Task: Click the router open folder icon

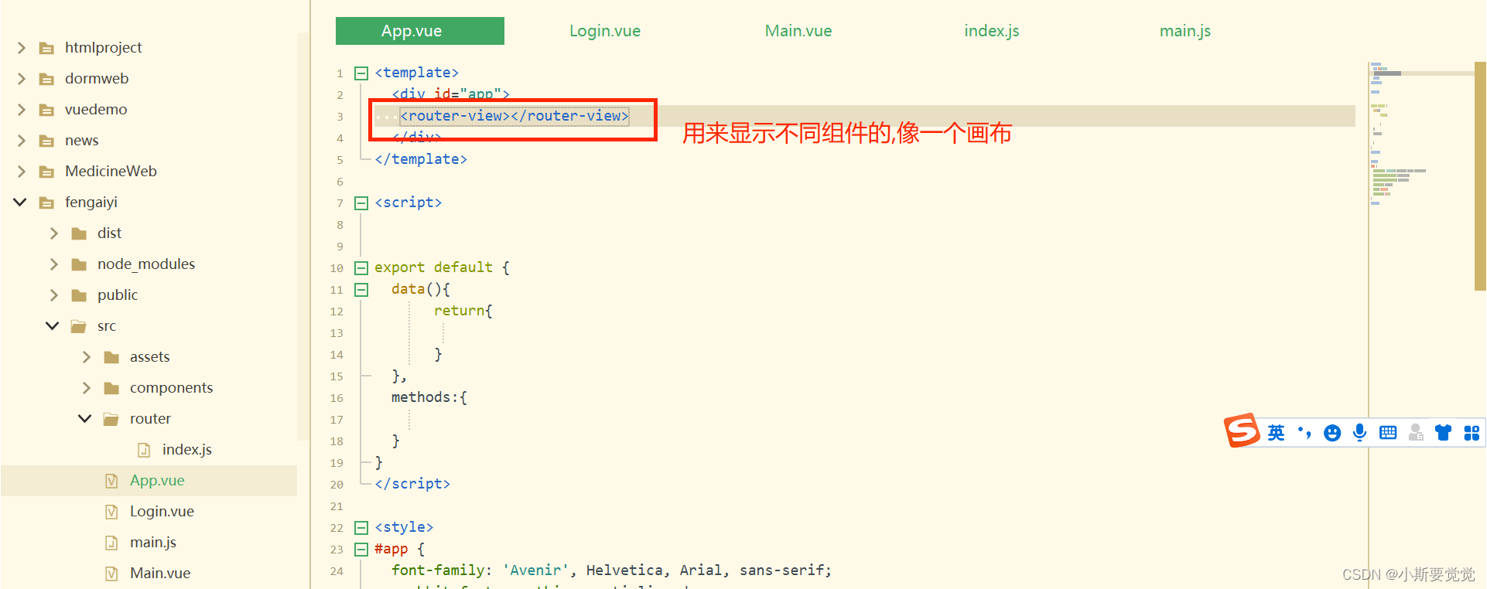Action: 111,419
